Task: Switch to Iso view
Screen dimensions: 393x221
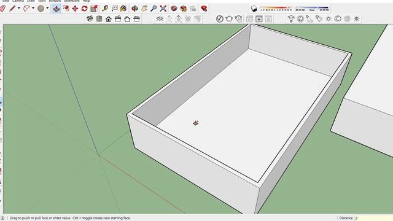Action: click(x=90, y=19)
